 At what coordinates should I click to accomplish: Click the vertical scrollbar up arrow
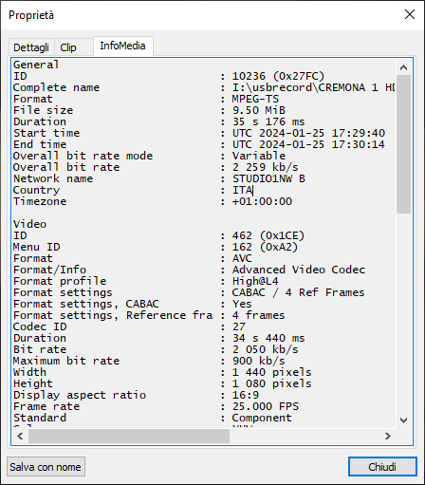click(403, 67)
